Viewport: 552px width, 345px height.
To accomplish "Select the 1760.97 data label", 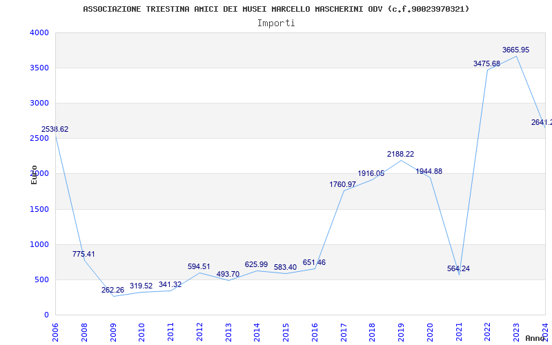I will [342, 184].
